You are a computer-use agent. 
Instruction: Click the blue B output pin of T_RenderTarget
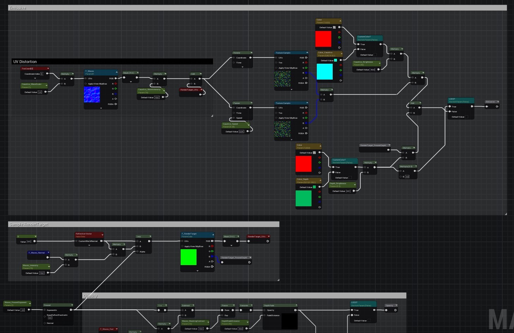[x=212, y=256]
